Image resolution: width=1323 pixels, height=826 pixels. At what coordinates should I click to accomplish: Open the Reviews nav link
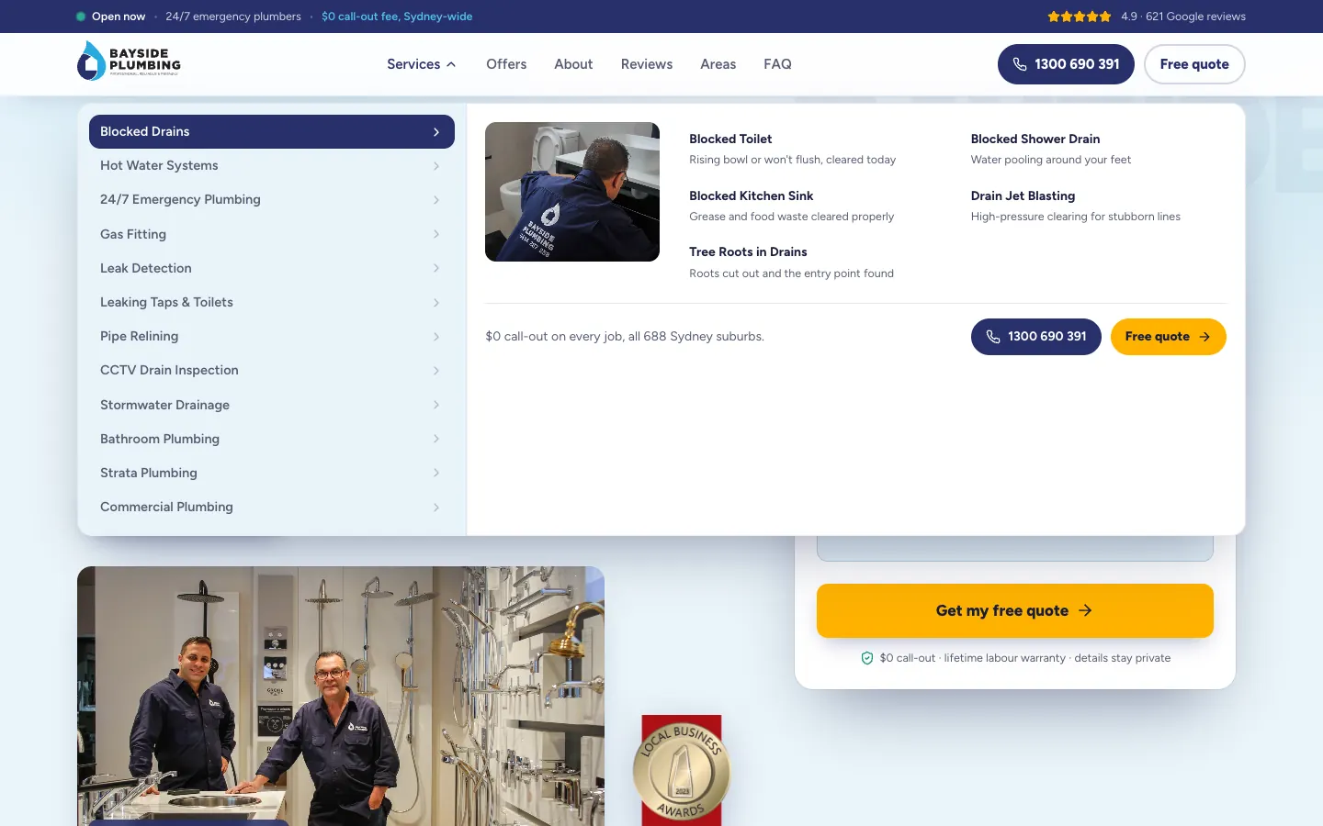(x=647, y=64)
